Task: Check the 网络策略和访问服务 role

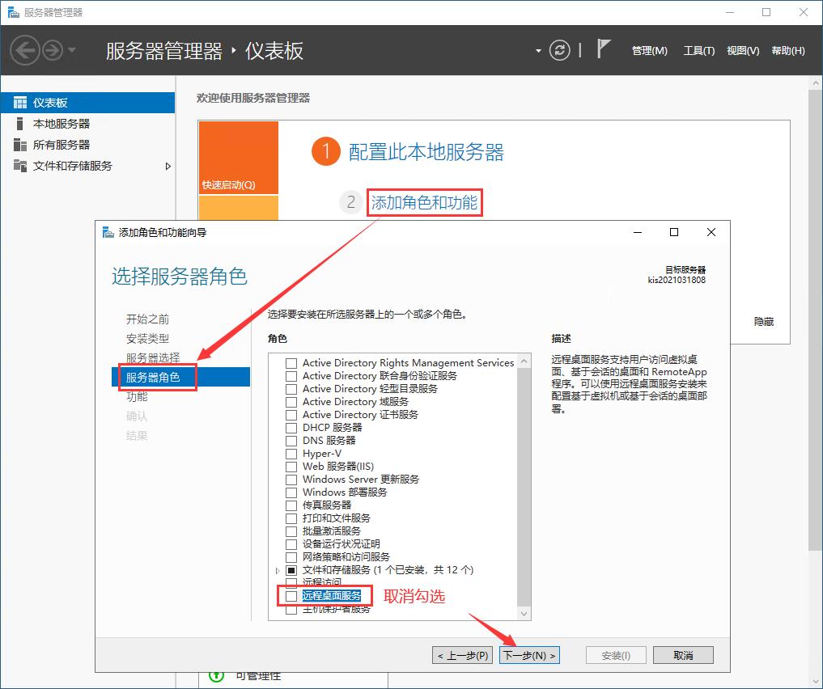Action: (291, 557)
